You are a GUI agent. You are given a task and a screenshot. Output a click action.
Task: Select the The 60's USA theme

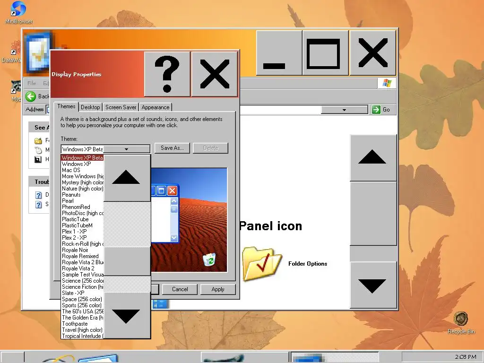(82, 311)
